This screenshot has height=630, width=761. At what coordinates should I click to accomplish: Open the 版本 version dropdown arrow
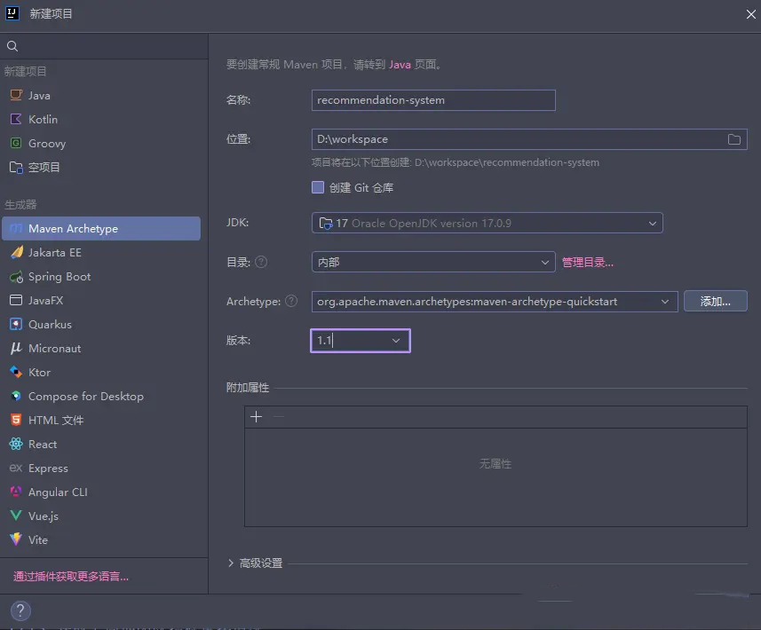pos(396,341)
